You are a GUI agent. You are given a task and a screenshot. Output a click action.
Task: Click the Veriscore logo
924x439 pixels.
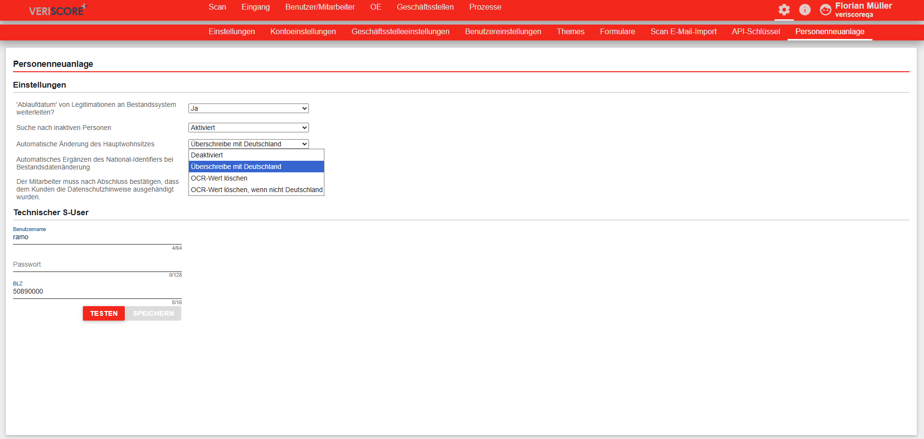point(57,10)
